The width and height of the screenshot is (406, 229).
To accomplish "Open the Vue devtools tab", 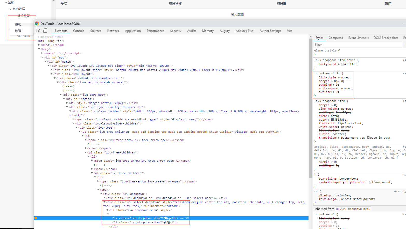I will click(290, 31).
